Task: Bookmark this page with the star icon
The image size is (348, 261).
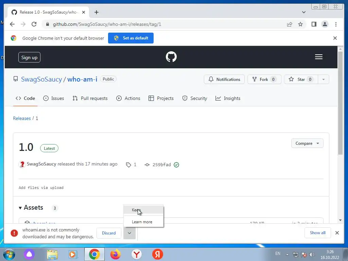Action: tap(300, 24)
